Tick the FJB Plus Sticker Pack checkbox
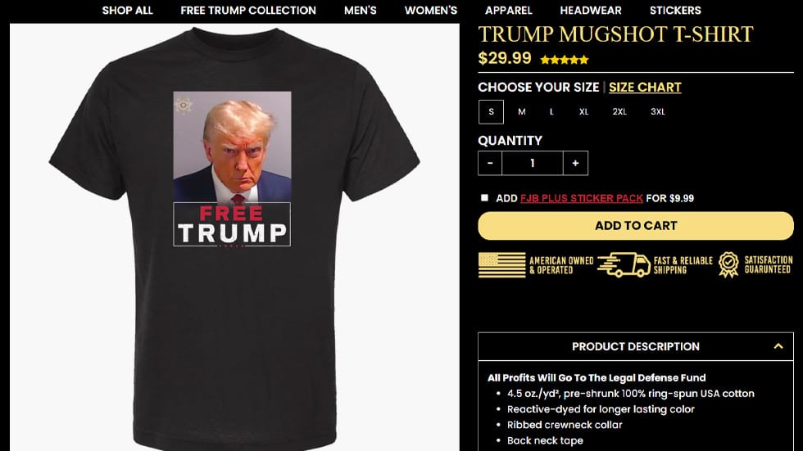This screenshot has width=803, height=451. coord(484,198)
